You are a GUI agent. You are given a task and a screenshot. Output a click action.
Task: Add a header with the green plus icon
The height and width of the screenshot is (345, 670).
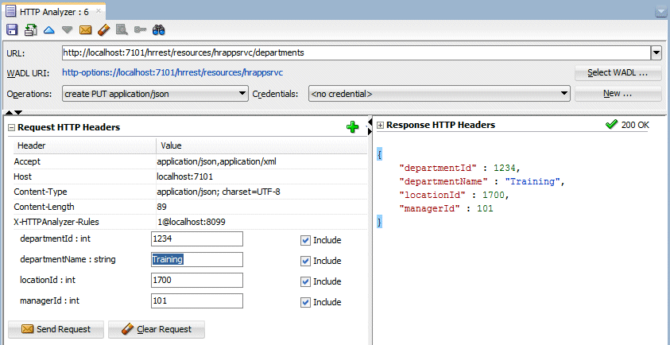coord(353,127)
